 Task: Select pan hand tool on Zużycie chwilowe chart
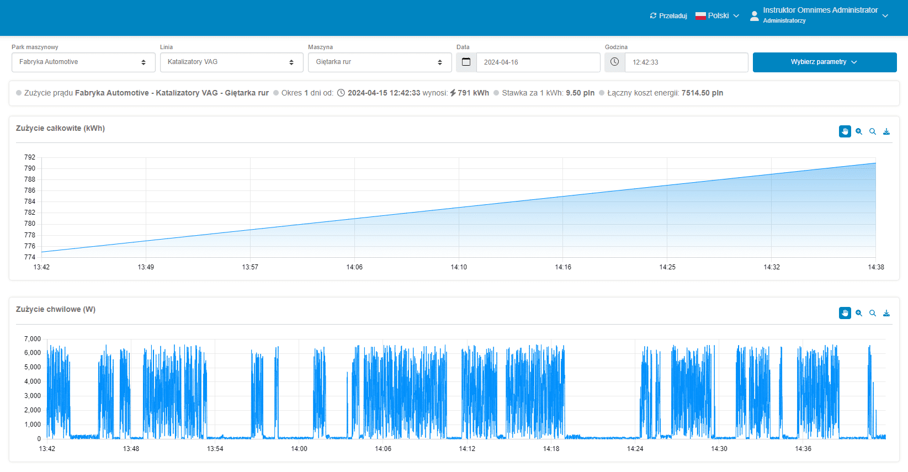845,313
